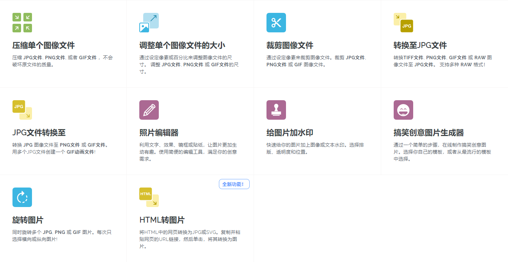Click the HTML转图片 heading
The width and height of the screenshot is (508, 262).
(162, 220)
